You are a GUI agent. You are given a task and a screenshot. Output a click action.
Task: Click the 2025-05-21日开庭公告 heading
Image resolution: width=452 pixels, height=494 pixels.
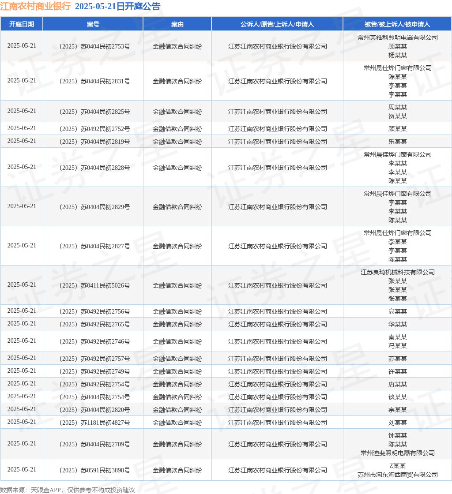[117, 6]
